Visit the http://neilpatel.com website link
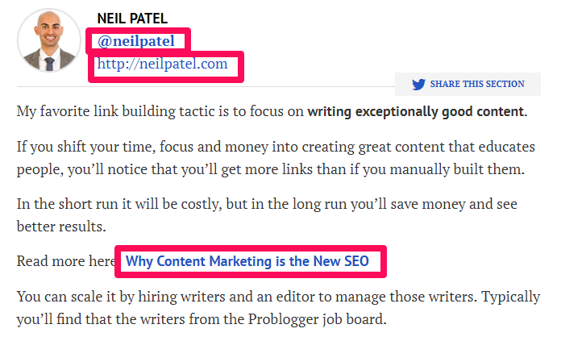The image size is (561, 341). [162, 64]
